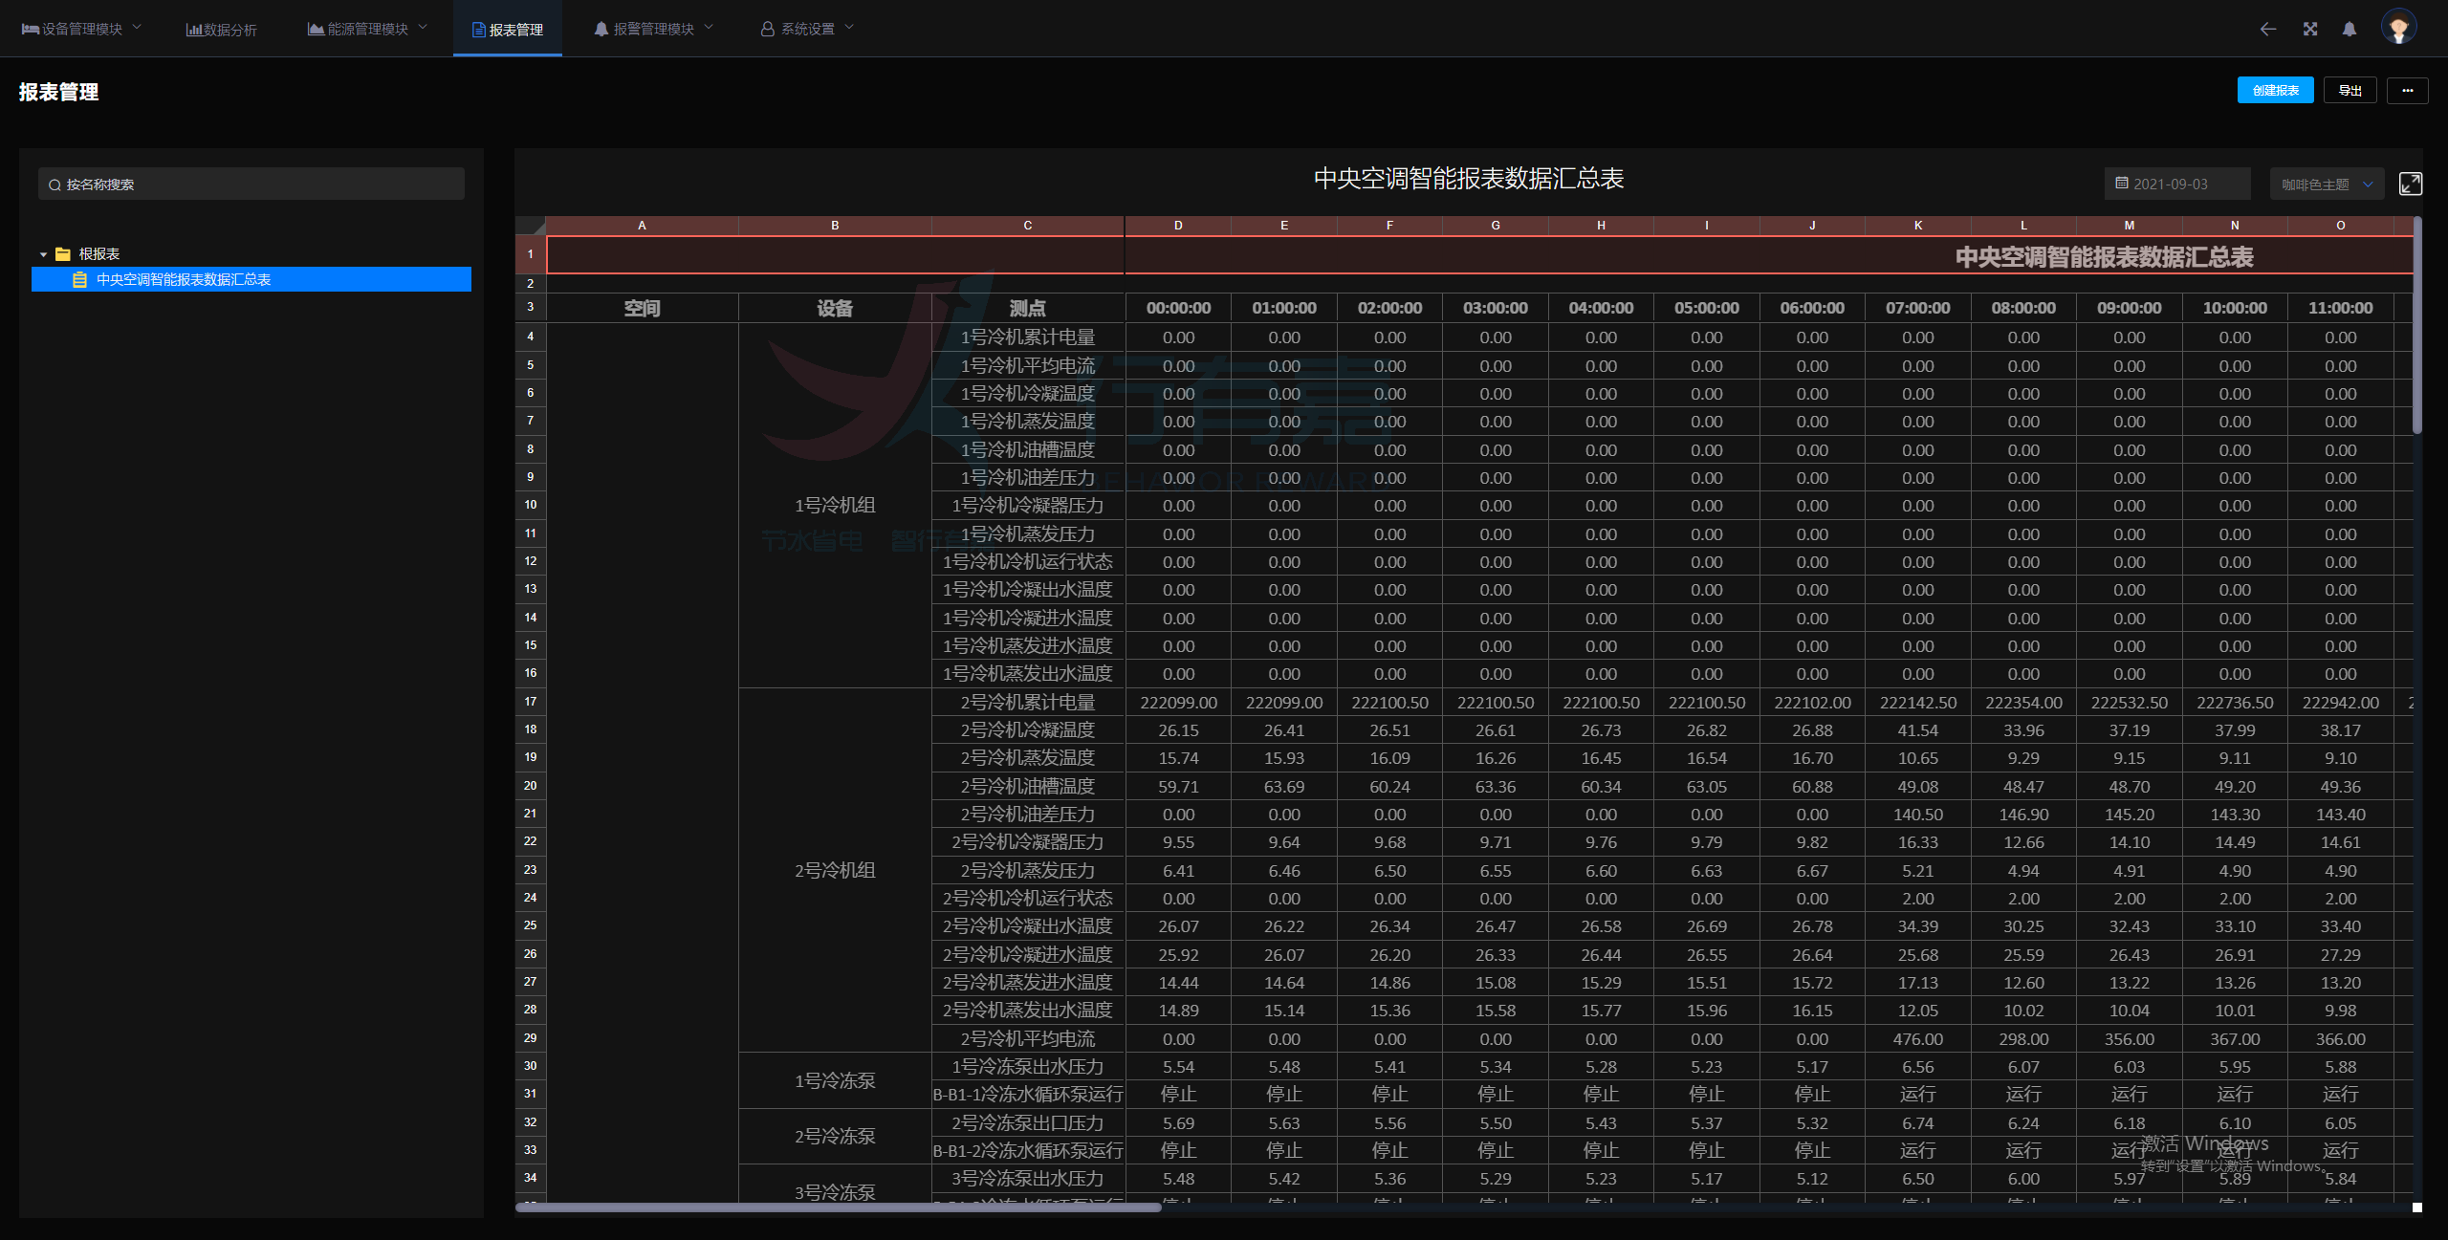Screen dimensions: 2448x1240
Task: Click the 测点 header cell
Action: (x=1028, y=308)
